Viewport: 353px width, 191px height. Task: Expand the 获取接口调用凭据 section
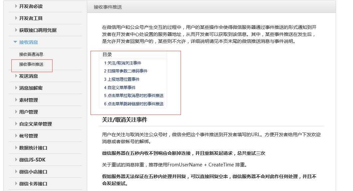(x=38, y=30)
